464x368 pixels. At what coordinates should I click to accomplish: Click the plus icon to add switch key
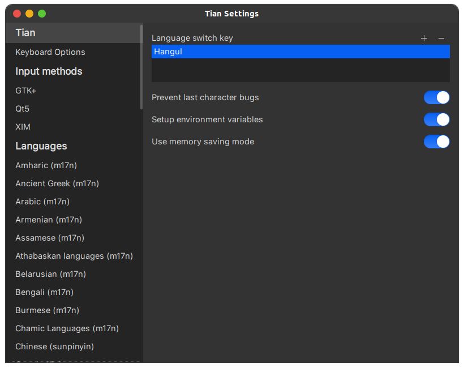tap(424, 38)
